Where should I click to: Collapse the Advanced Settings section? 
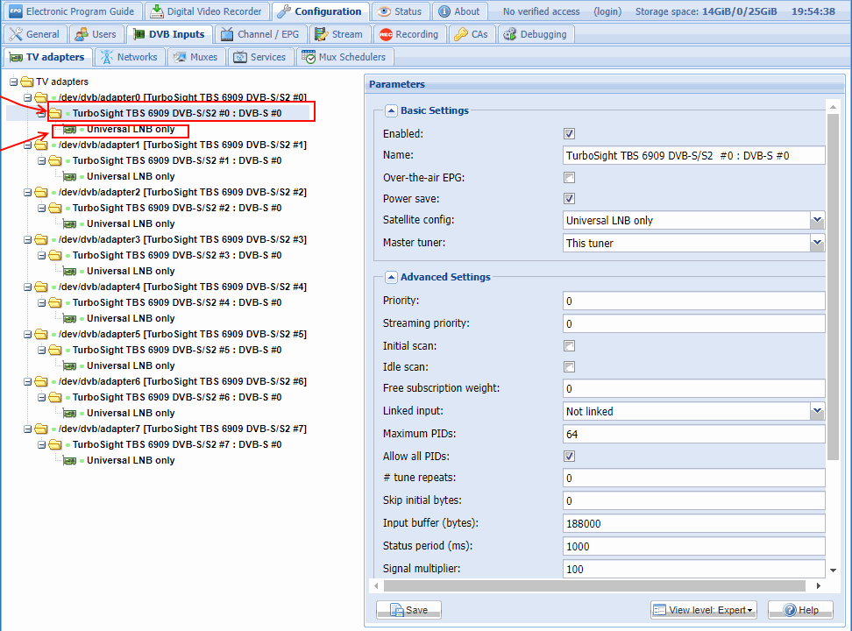click(391, 277)
